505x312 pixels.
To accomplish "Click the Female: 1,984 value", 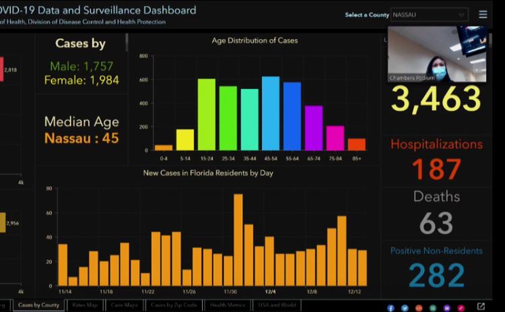I will (81, 80).
